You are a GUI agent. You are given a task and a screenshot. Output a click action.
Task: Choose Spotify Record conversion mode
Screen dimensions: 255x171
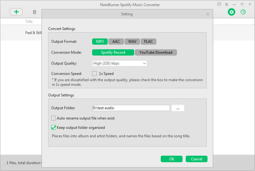[x=113, y=52]
